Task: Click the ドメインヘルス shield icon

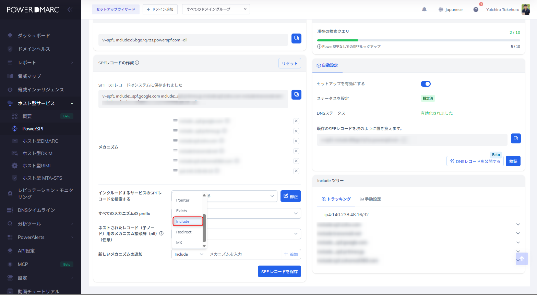Action: coord(10,49)
